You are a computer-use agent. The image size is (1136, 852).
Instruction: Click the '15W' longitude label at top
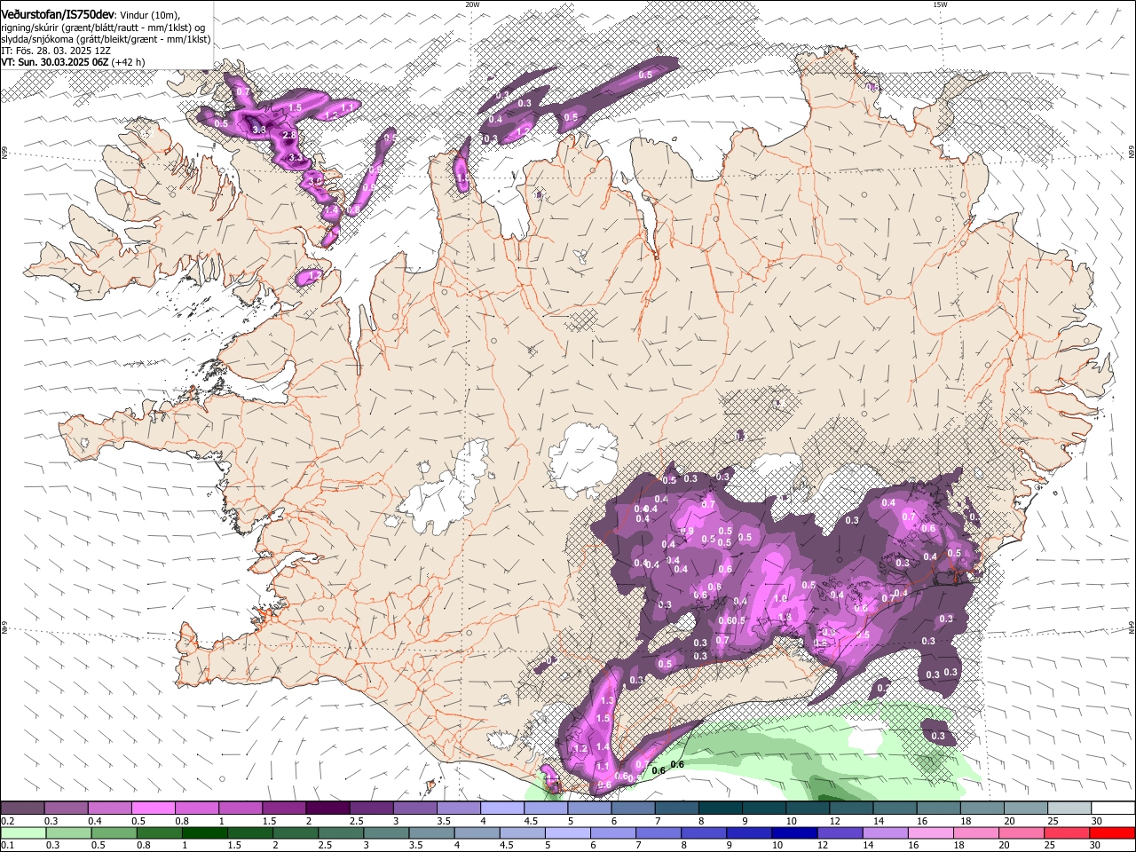pyautogui.click(x=940, y=4)
